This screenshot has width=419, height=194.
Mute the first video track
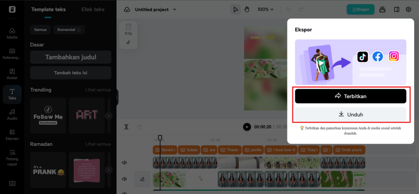tap(124, 163)
